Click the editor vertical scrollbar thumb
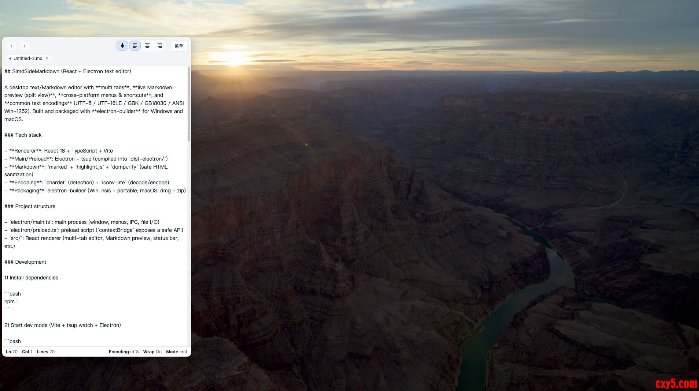This screenshot has width=699, height=391. coord(189,104)
